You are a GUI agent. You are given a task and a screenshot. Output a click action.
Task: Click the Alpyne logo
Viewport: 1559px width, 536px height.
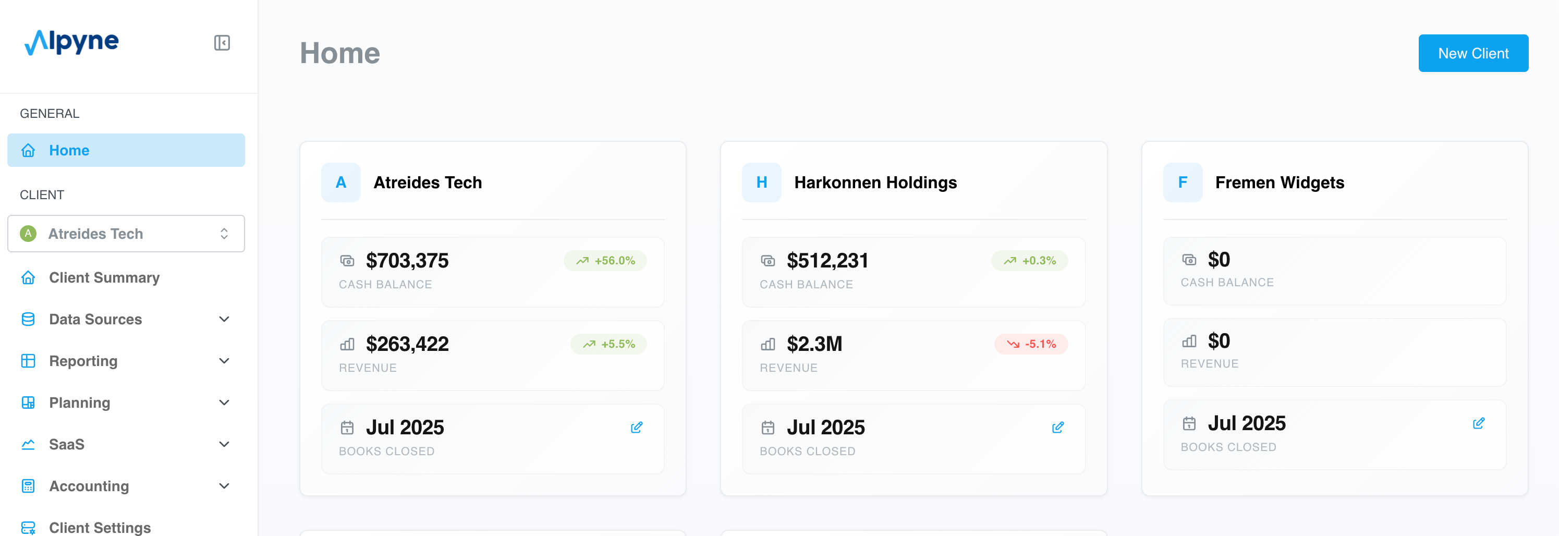click(71, 42)
